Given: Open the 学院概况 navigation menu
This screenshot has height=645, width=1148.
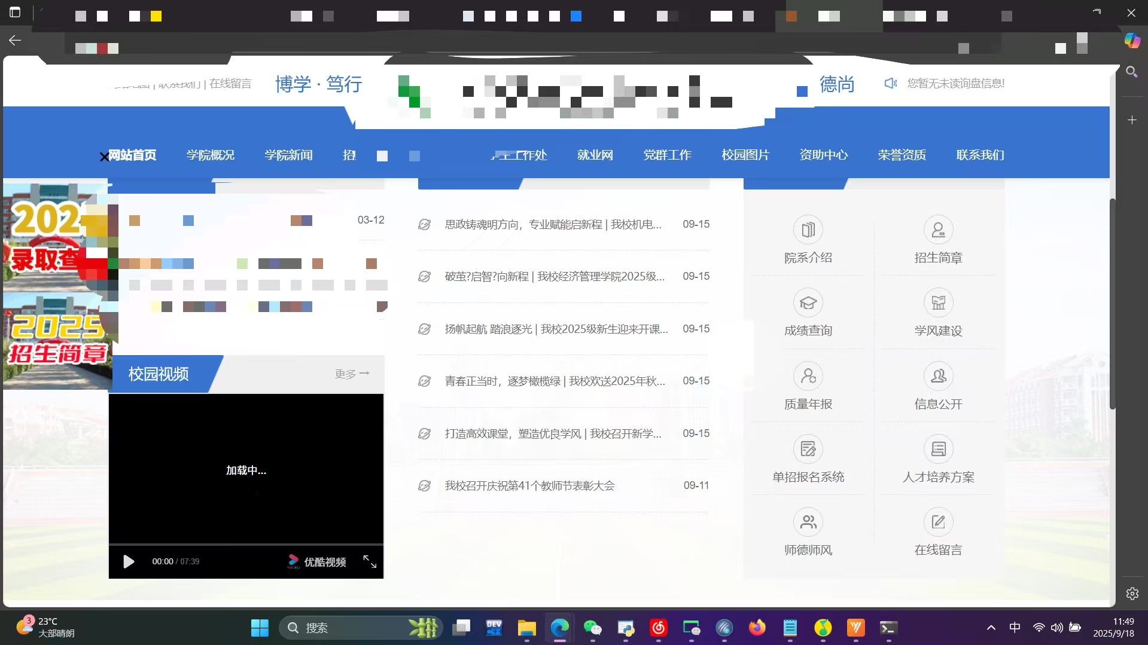Looking at the screenshot, I should click(x=210, y=155).
